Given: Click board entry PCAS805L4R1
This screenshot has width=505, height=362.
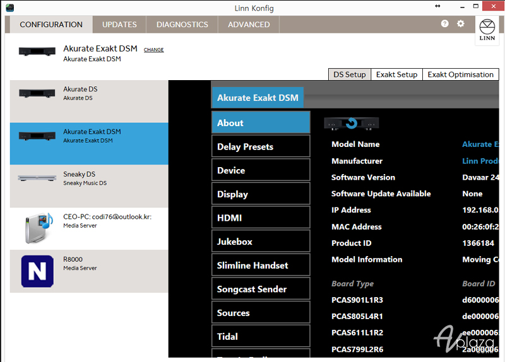Looking at the screenshot, I should [357, 317].
